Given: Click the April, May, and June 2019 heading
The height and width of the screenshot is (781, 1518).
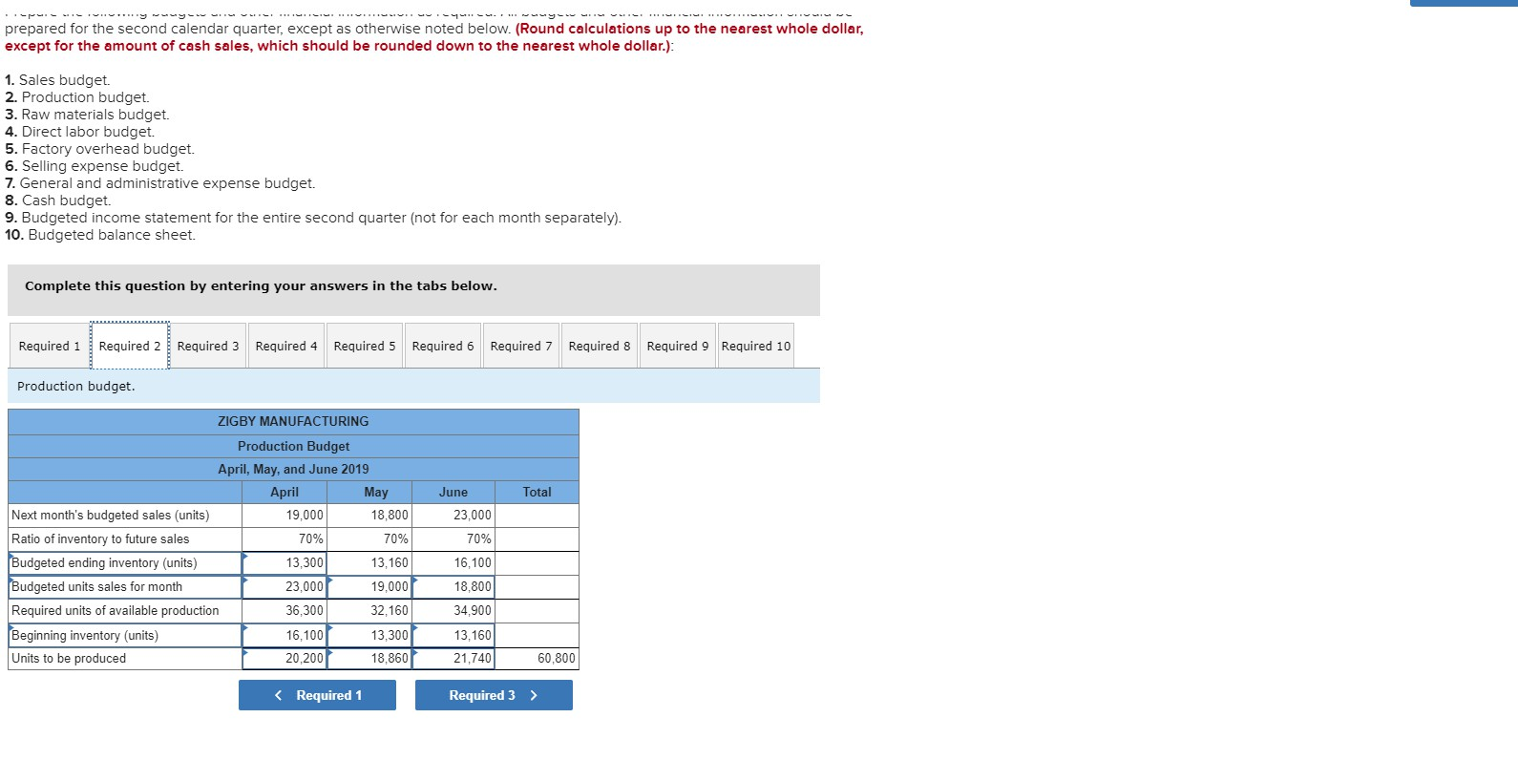Looking at the screenshot, I should (293, 469).
